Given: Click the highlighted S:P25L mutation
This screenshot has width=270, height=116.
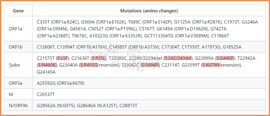Looking at the screenshot, I should pyautogui.click(x=99, y=58).
